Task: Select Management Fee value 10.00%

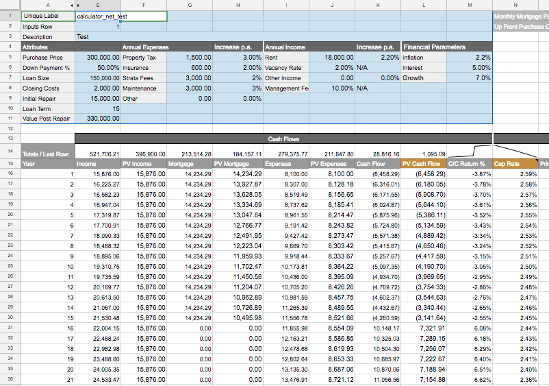Action: tap(332, 88)
